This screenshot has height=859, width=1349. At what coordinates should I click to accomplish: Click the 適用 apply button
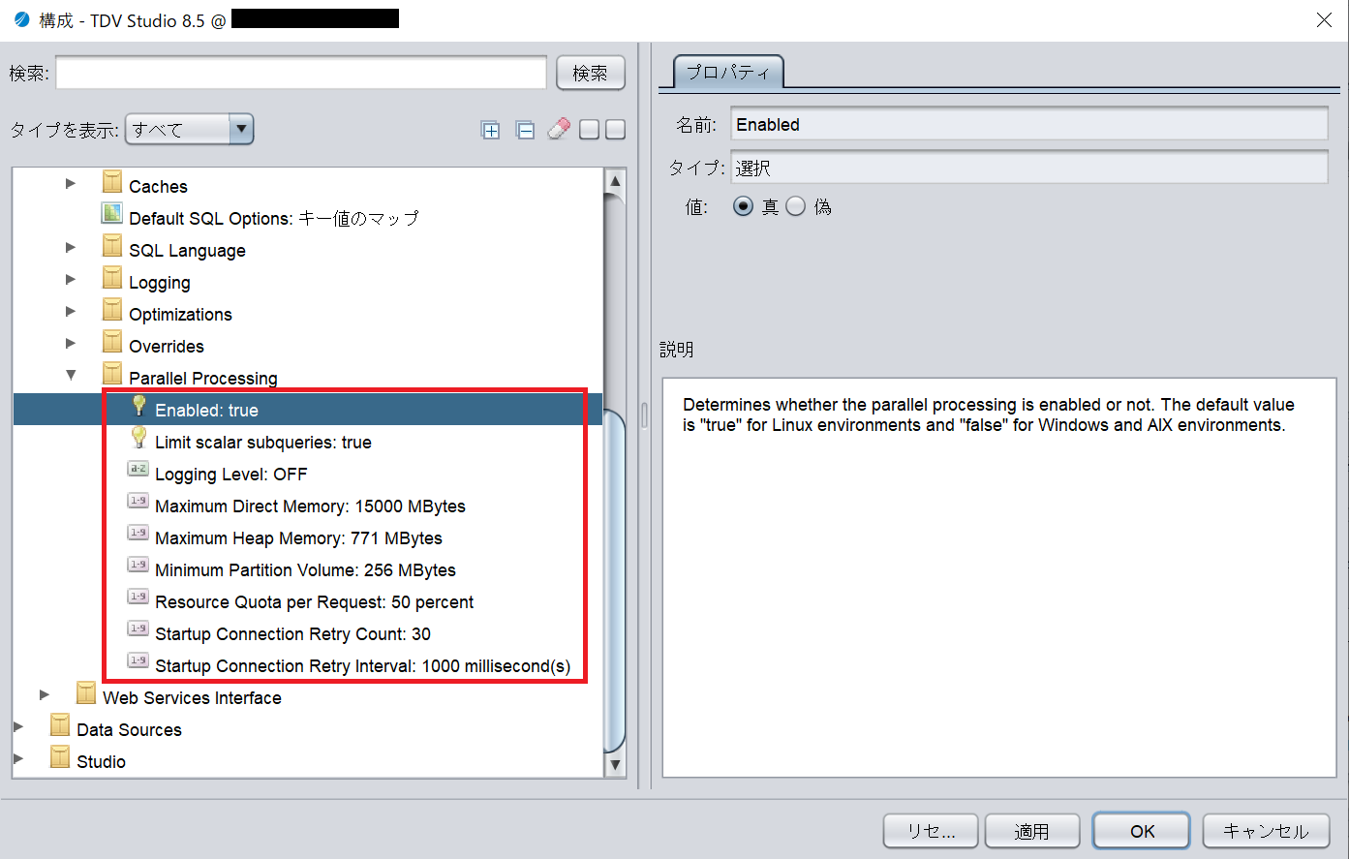pos(1032,831)
